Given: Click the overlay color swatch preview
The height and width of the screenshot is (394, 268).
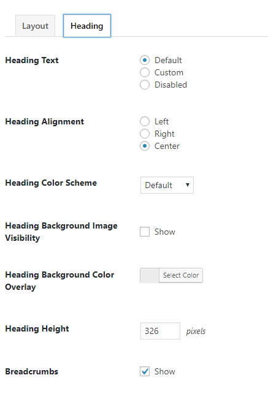Looking at the screenshot, I should pos(150,275).
